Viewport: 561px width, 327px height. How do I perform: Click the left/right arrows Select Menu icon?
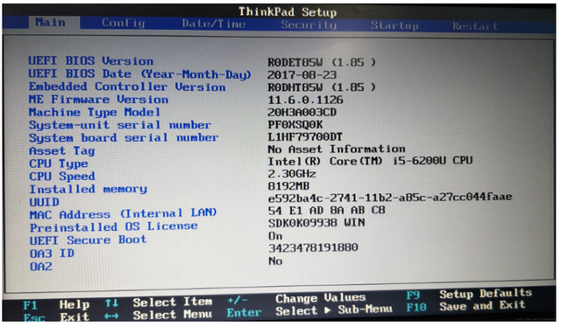pos(111,316)
